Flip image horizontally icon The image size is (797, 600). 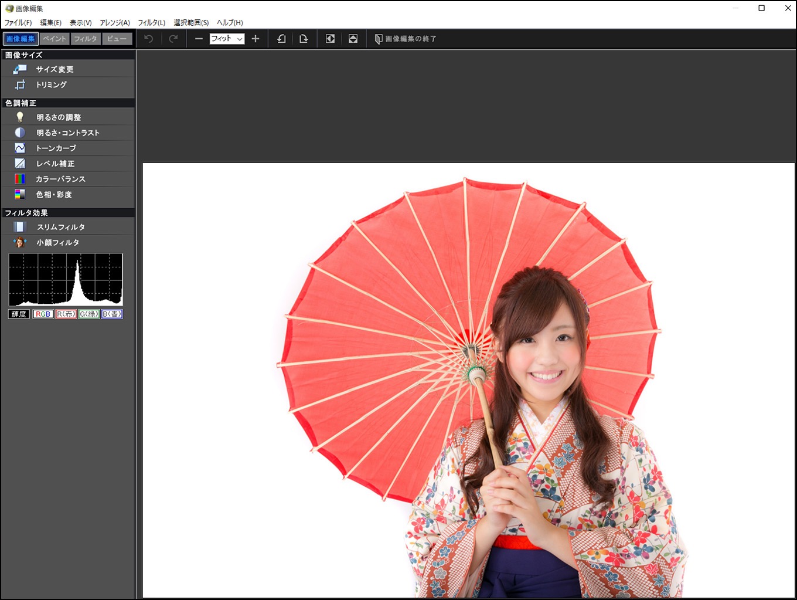pos(330,39)
